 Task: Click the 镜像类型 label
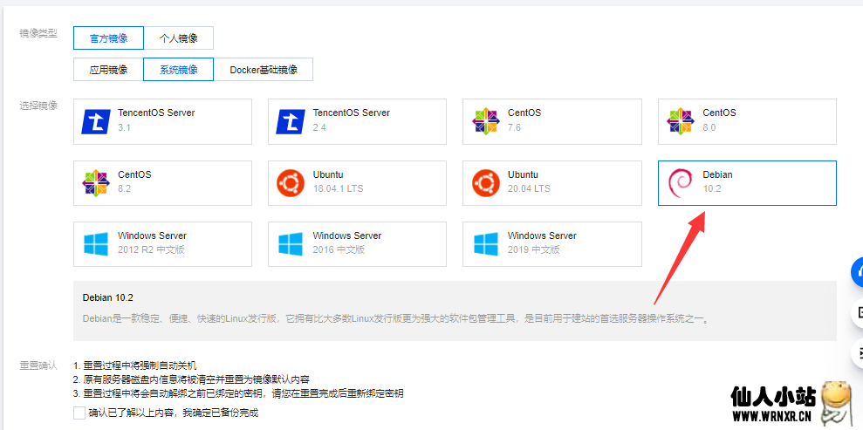(38, 33)
